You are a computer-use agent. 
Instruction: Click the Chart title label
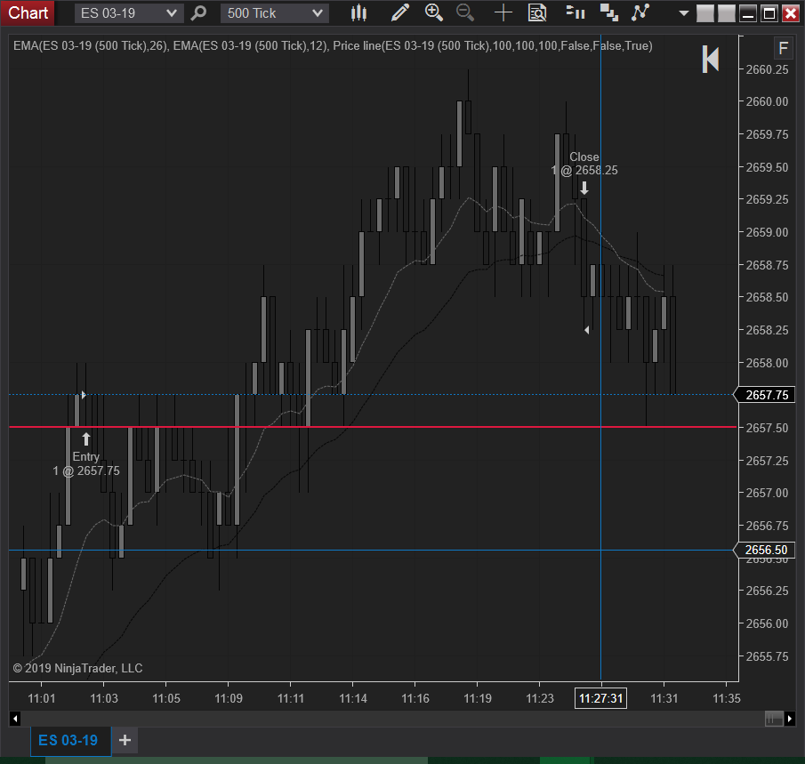(28, 12)
